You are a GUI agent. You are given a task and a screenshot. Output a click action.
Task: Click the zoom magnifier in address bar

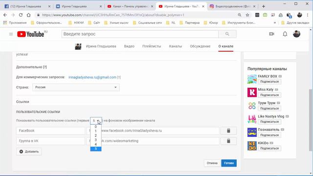[240, 15]
